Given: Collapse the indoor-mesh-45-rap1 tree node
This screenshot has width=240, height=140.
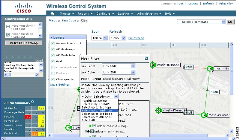Looking at the screenshot, I should click(x=86, y=131).
